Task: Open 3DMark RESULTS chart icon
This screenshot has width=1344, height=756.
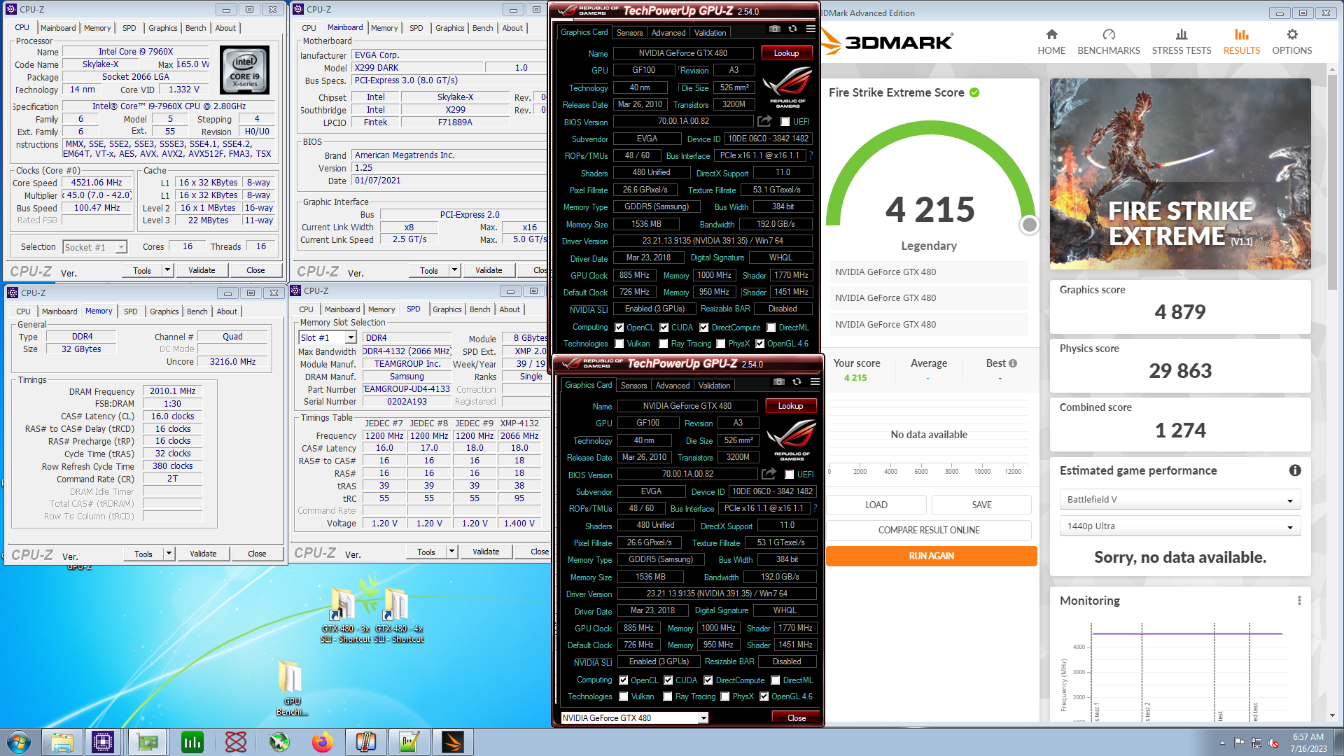Action: (1242, 34)
